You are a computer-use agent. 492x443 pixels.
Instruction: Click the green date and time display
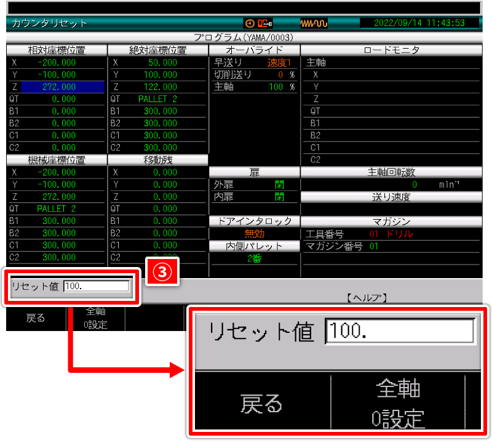(x=420, y=23)
